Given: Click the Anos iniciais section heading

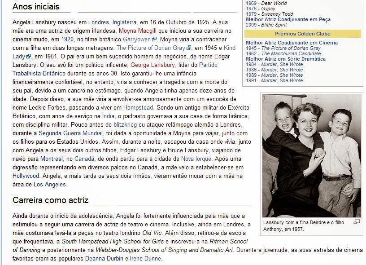Looking at the screenshot, I should pos(36,7).
